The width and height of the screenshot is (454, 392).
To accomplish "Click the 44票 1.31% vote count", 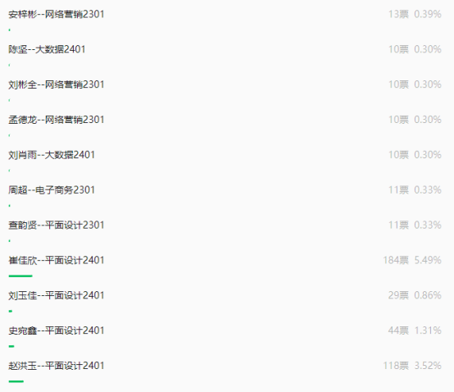I will point(415,330).
